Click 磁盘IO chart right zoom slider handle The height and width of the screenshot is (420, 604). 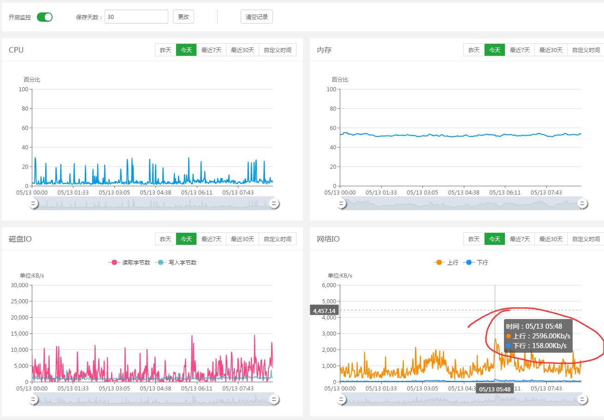(x=274, y=400)
